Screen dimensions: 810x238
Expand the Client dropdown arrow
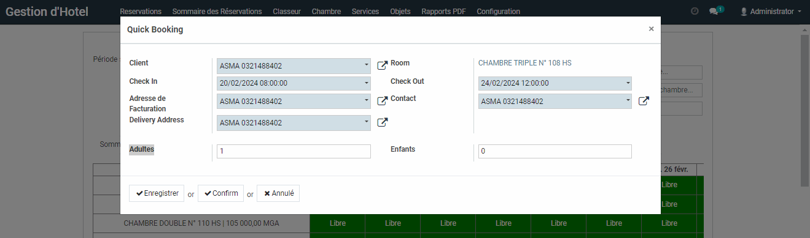[366, 65]
